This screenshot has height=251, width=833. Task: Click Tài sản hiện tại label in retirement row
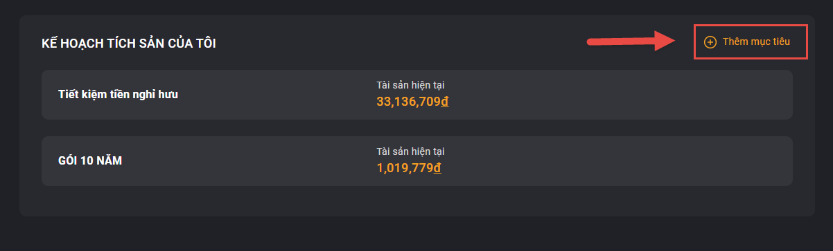click(410, 85)
